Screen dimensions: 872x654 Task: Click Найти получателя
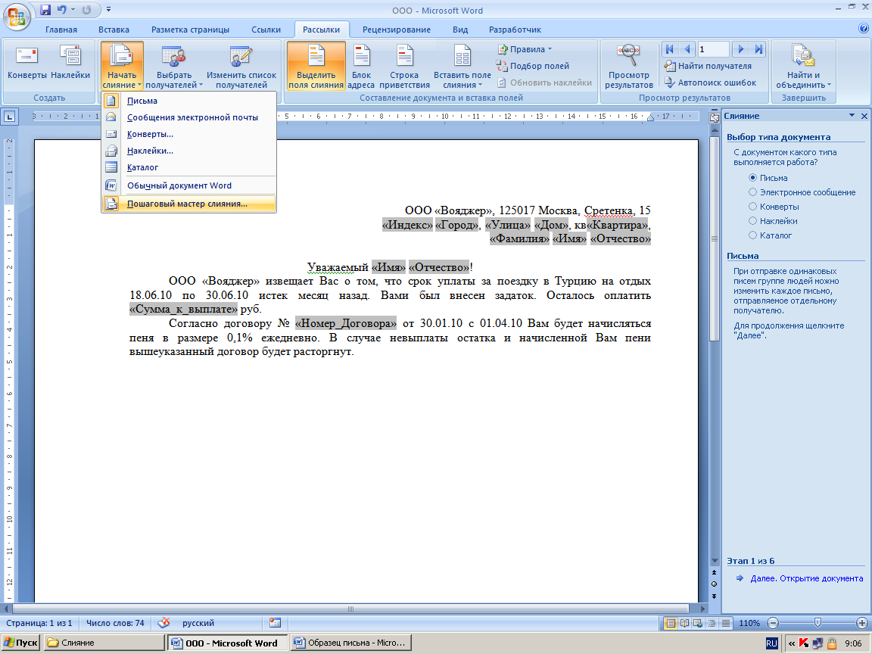(708, 66)
